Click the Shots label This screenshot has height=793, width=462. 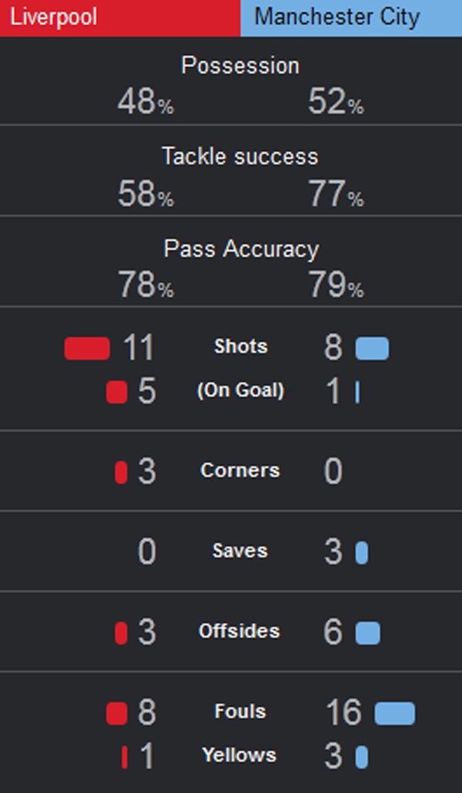pos(240,347)
